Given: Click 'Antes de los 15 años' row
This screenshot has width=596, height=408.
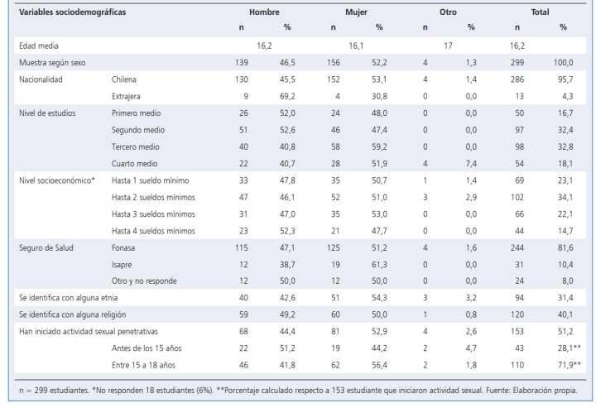Looking at the screenshot, I should [x=300, y=348].
